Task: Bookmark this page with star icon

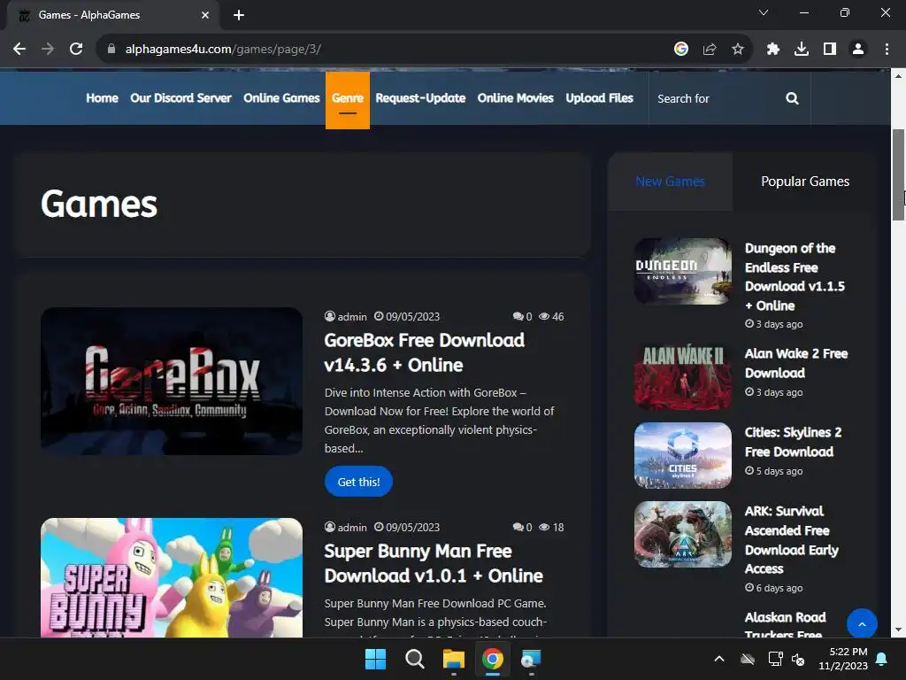Action: tap(738, 50)
